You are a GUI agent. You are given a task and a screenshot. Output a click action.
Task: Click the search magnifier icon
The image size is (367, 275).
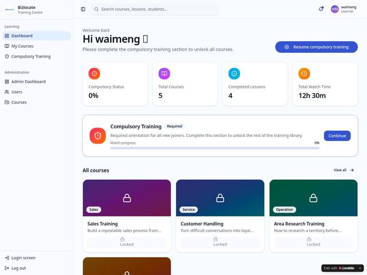(x=96, y=9)
